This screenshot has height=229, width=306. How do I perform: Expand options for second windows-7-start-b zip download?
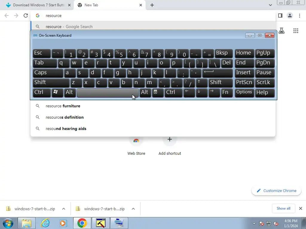pyautogui.click(x=133, y=209)
